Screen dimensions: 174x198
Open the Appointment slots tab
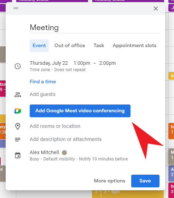(134, 46)
